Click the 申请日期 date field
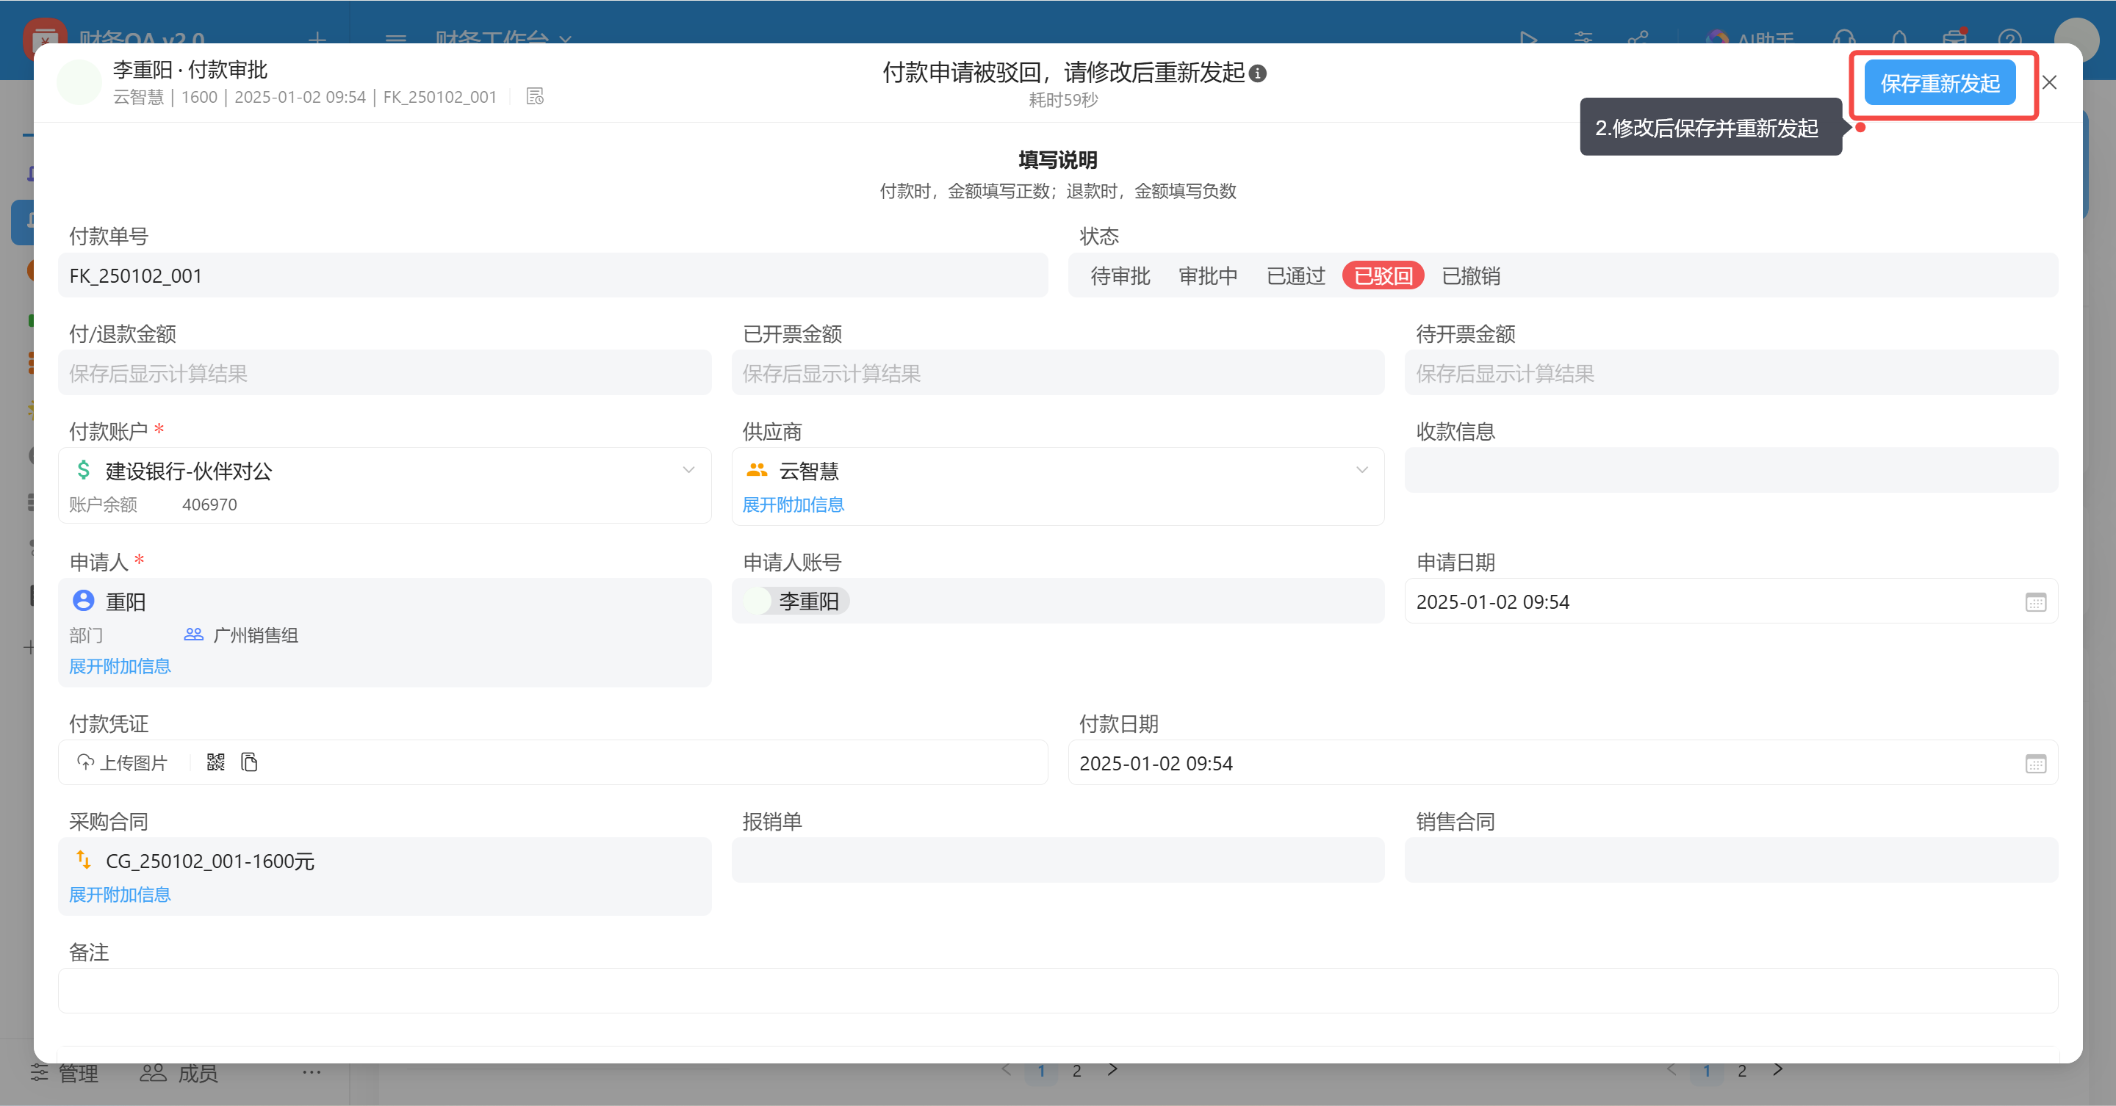The width and height of the screenshot is (2116, 1106). pos(1731,602)
